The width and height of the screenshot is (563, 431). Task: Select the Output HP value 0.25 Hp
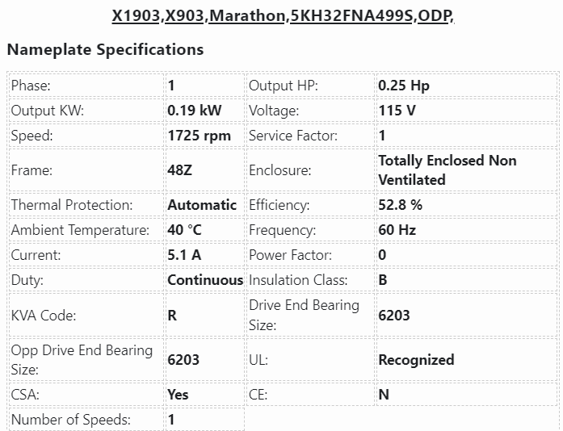click(x=404, y=86)
